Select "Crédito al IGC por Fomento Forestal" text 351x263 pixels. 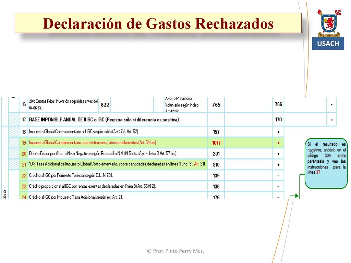(x=71, y=175)
